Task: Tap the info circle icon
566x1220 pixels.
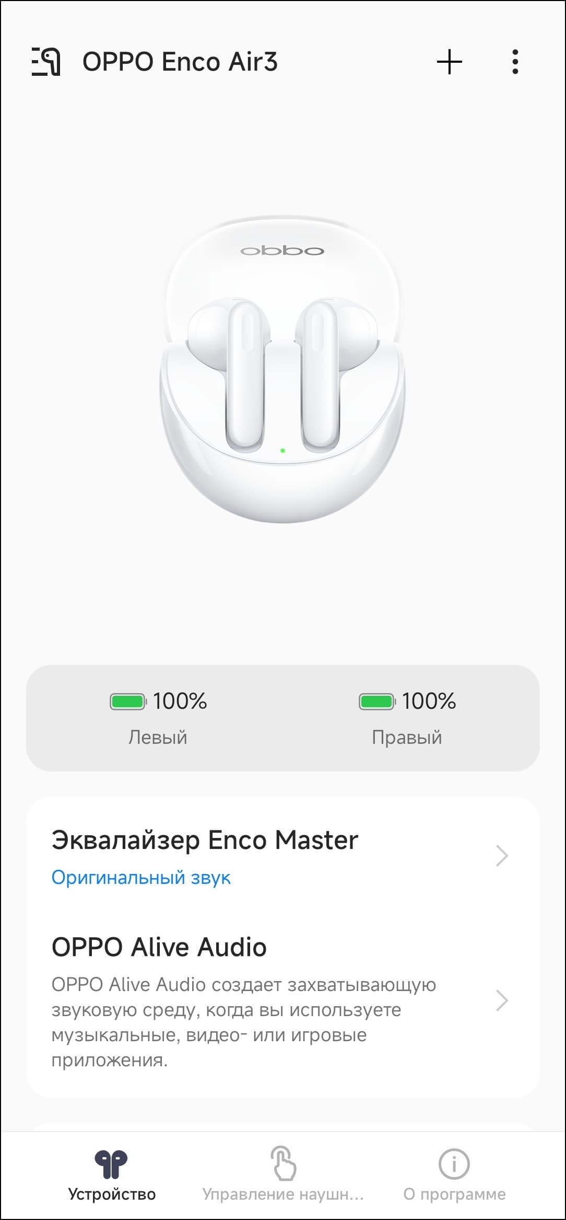Action: (454, 1164)
